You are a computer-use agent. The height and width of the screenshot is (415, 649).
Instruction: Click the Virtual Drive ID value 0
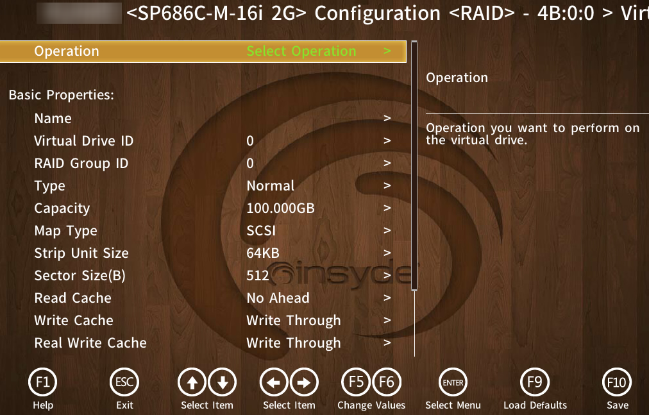click(250, 141)
